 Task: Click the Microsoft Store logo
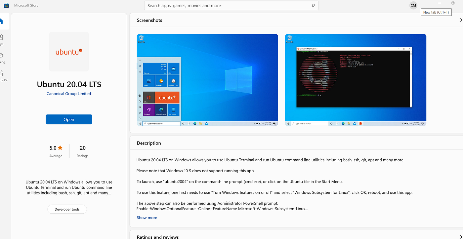coord(6,5)
